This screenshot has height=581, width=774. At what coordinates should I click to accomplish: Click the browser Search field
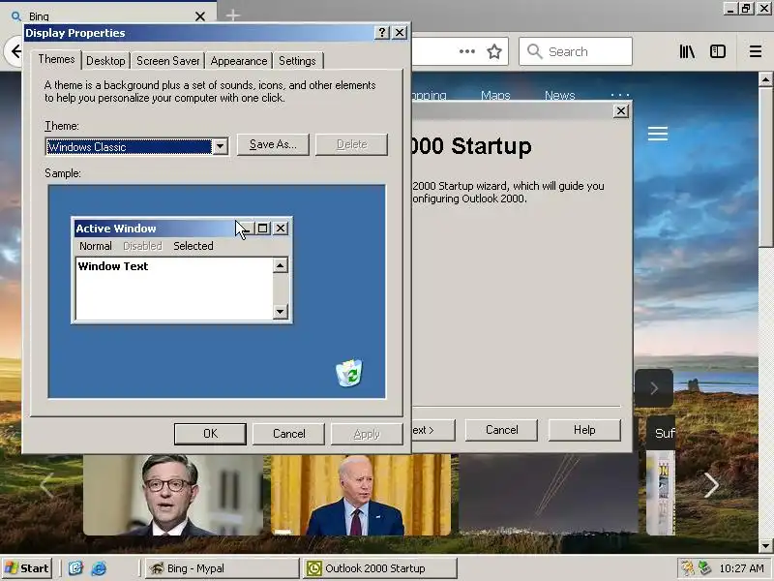tap(576, 51)
